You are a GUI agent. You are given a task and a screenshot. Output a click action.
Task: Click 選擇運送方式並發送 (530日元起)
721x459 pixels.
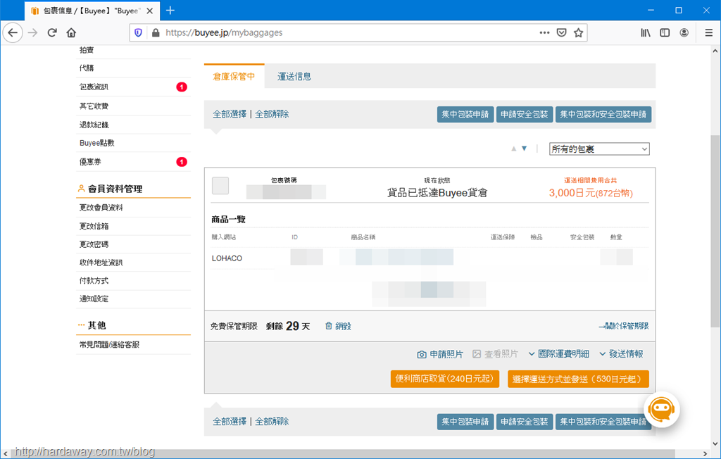tap(578, 379)
